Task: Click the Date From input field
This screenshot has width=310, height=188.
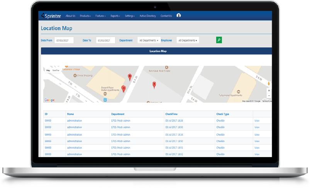Action: [64, 40]
